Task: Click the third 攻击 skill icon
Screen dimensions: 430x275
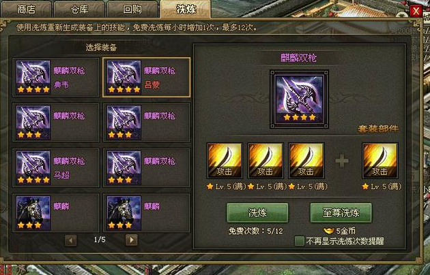Action: pyautogui.click(x=306, y=161)
